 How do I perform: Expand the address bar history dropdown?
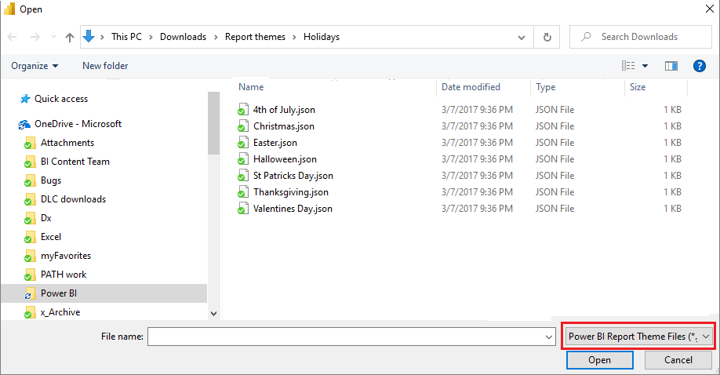click(x=522, y=37)
